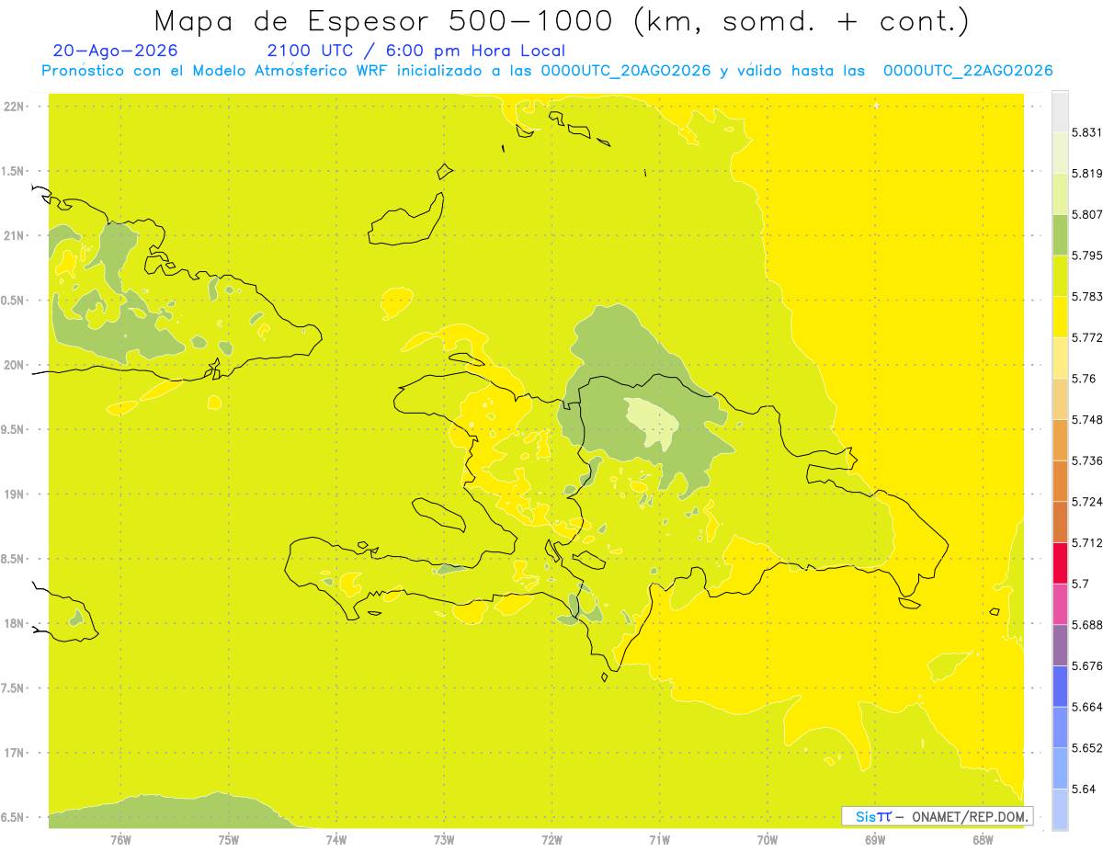Click the legend value 5.783

pos(1087,297)
